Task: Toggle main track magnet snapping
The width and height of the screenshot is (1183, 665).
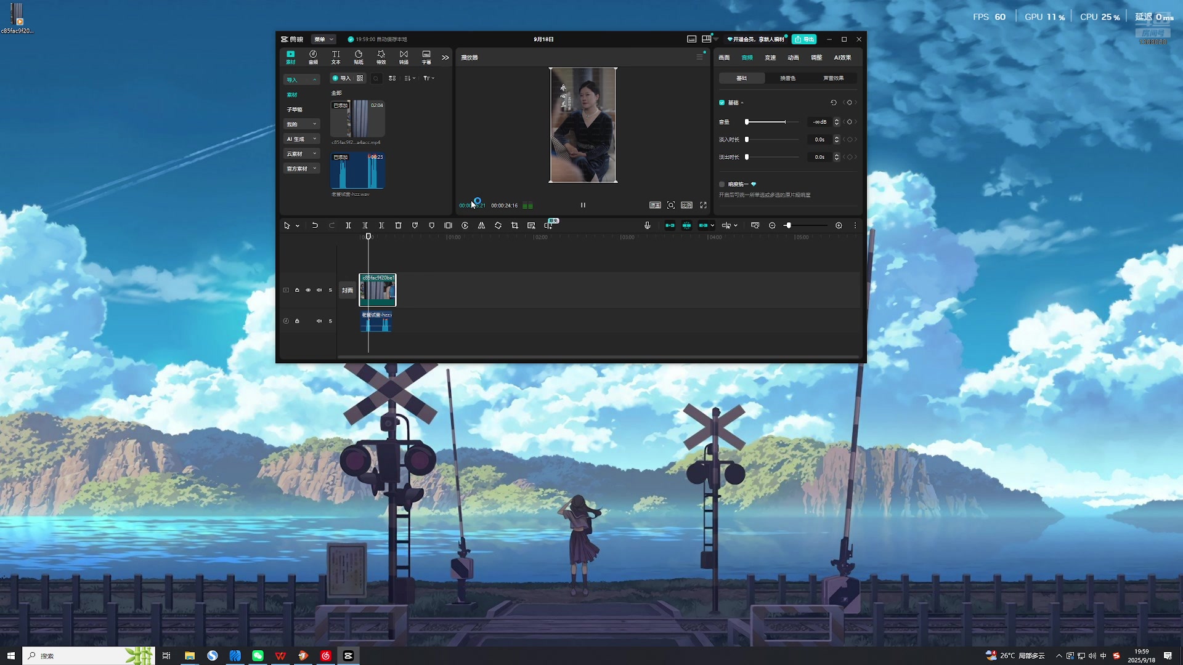Action: [x=670, y=225]
